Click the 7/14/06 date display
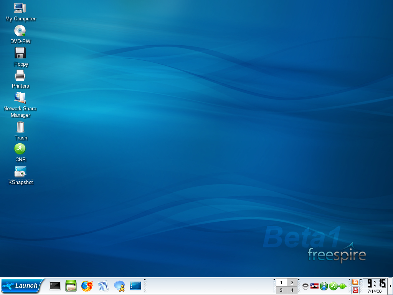The width and height of the screenshot is (393, 295). click(x=375, y=291)
